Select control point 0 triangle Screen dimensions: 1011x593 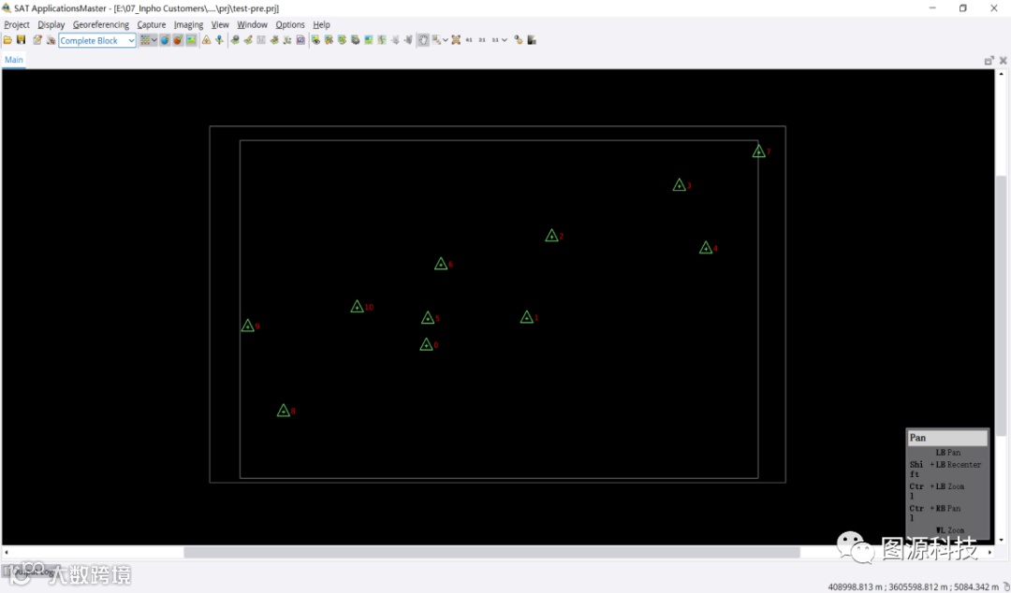(426, 345)
